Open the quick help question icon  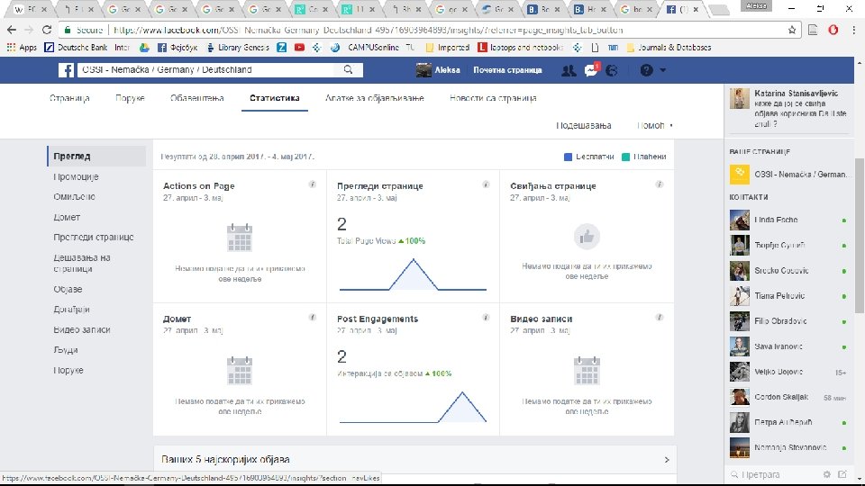tap(647, 70)
